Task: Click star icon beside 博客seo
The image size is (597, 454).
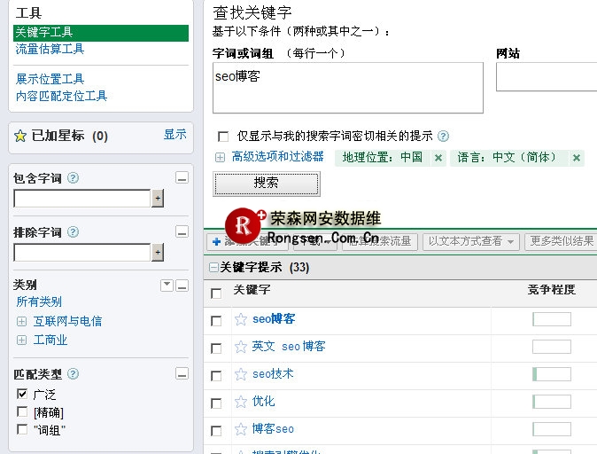Action: tap(240, 430)
